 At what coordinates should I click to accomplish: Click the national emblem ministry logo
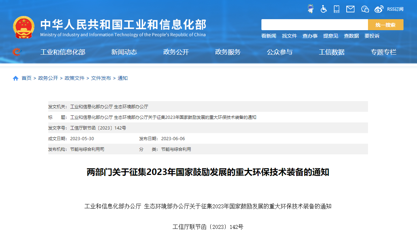click(x=24, y=26)
